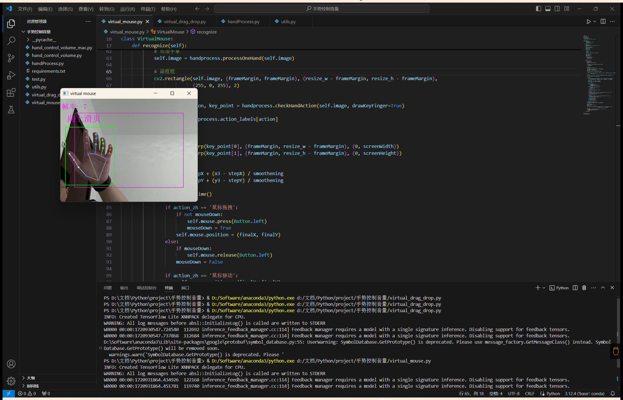Toggle the primary side bar visibility
Screen dimensions: 623x400
tap(538, 9)
